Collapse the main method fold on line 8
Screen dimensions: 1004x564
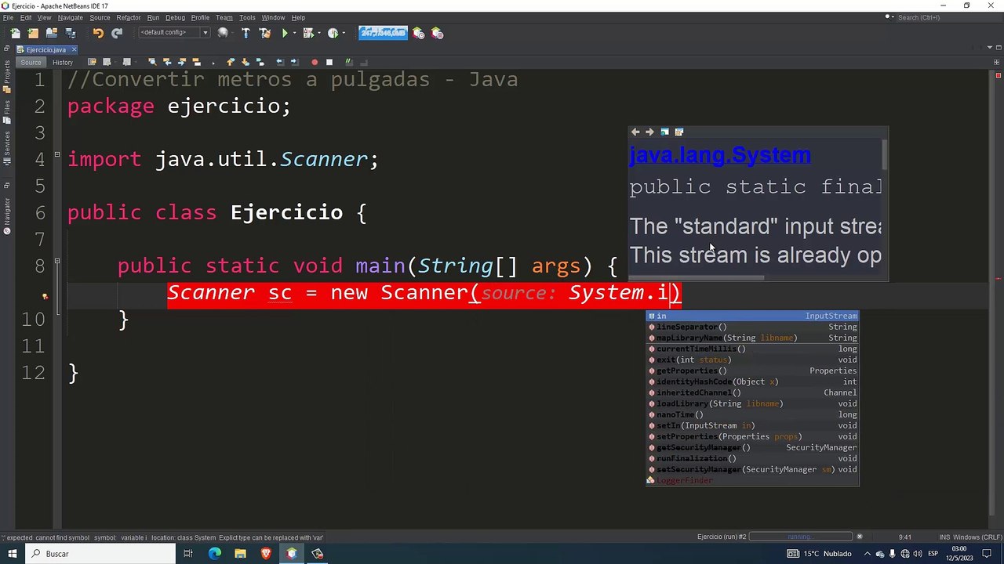tap(57, 262)
